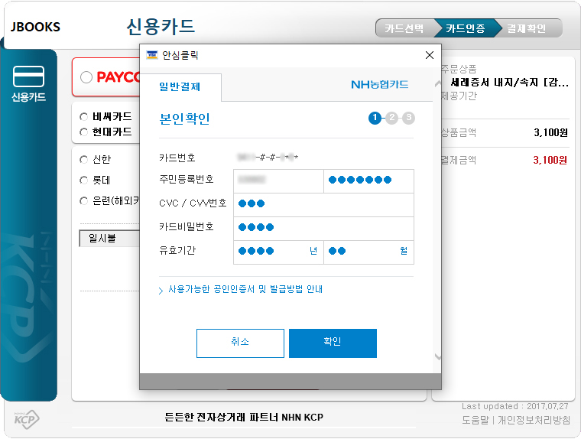Screen dimensions: 581x439
Task: Close the 안심클릭 dialog
Action: pos(430,55)
